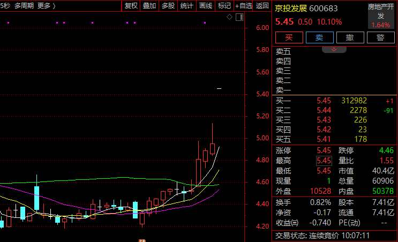The image size is (398, 242).
Task: Click the 买三 price 5.43
Action: 324,120
